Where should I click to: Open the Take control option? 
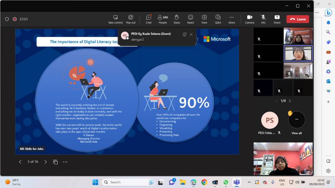click(x=115, y=19)
